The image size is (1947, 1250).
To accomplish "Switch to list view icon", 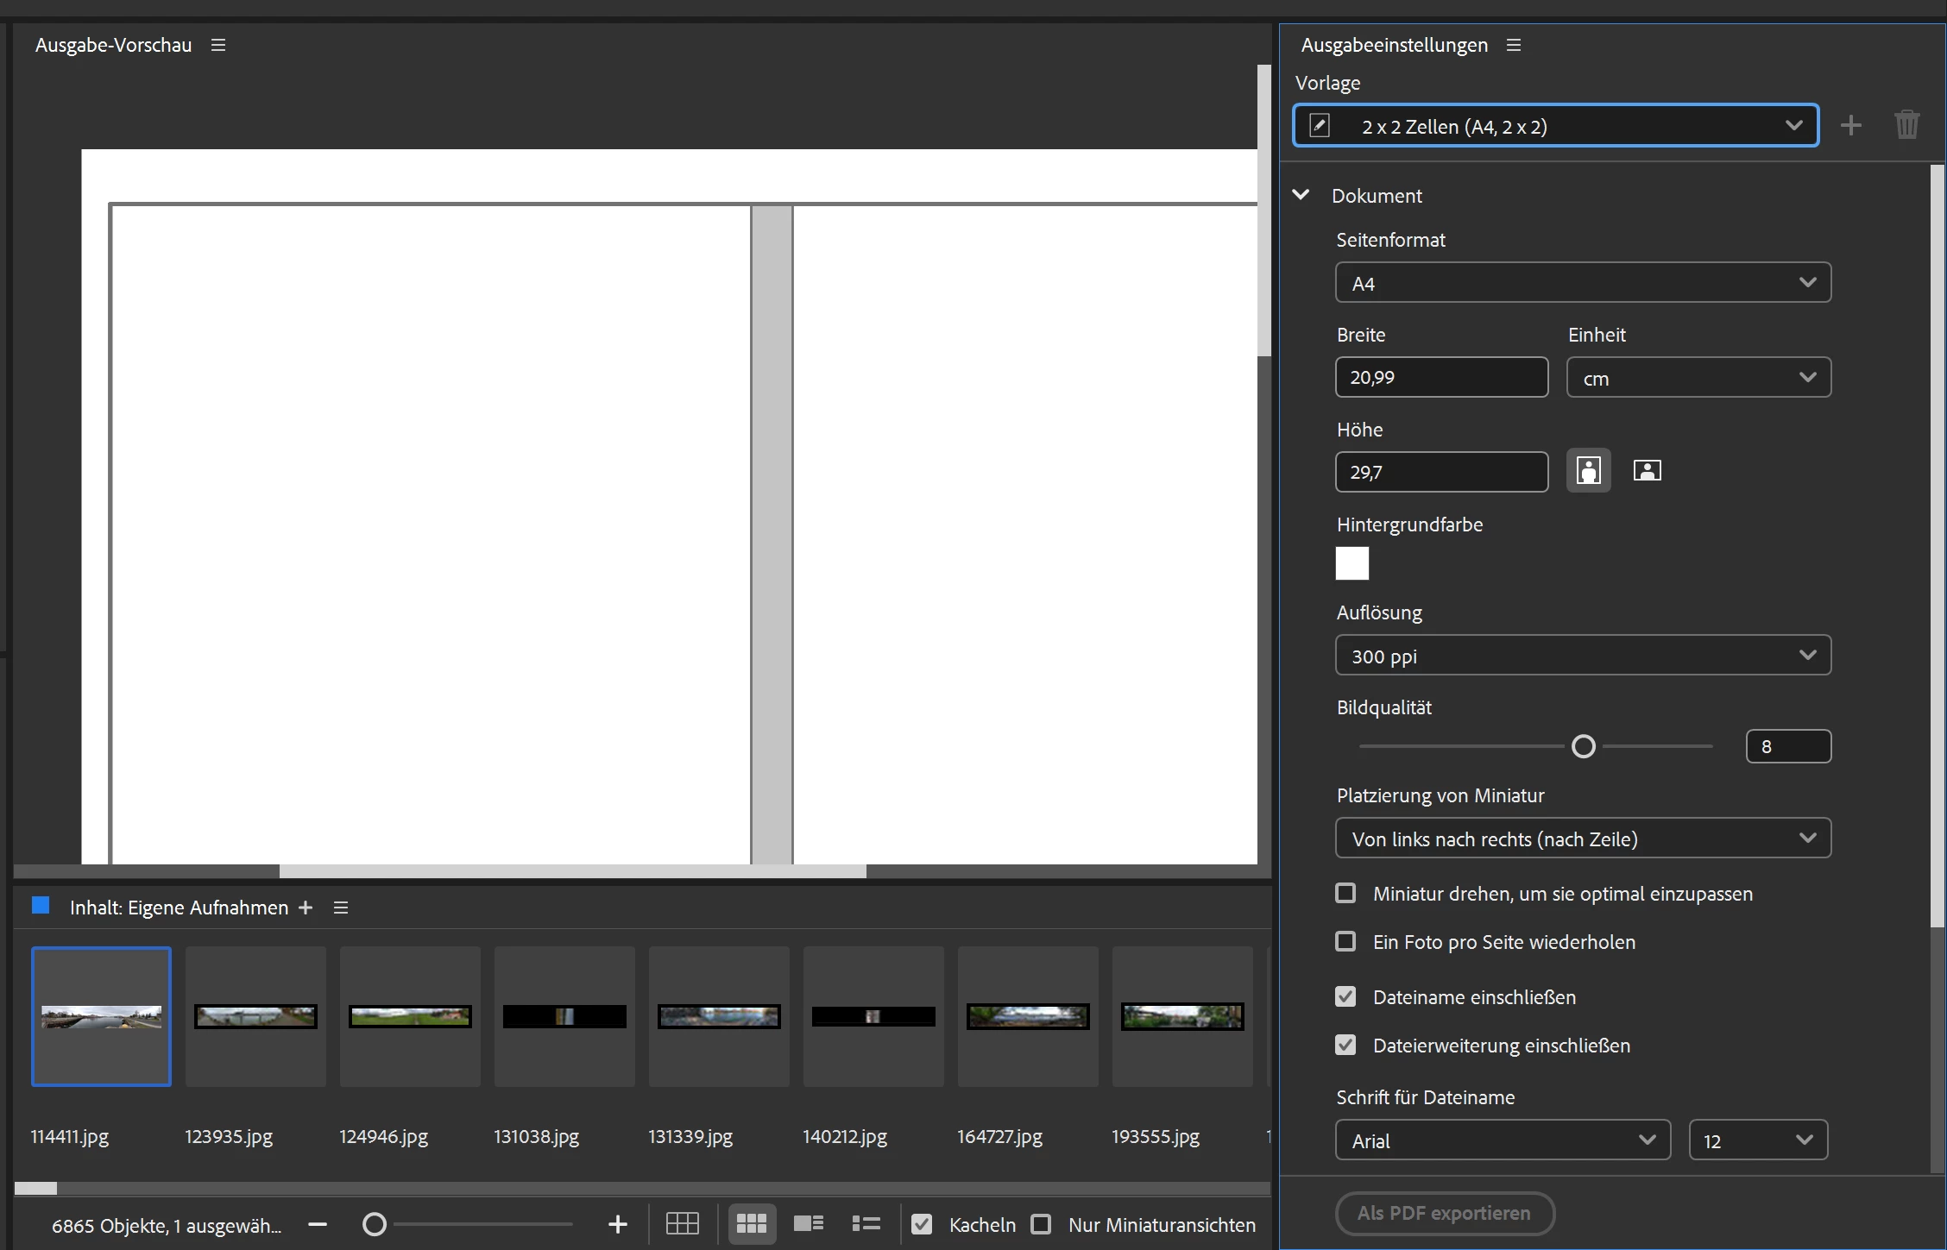I will coord(866,1223).
